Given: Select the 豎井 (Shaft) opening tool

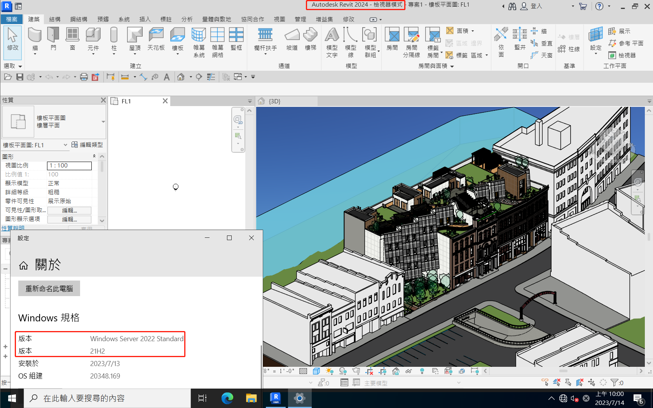Looking at the screenshot, I should coord(520,39).
